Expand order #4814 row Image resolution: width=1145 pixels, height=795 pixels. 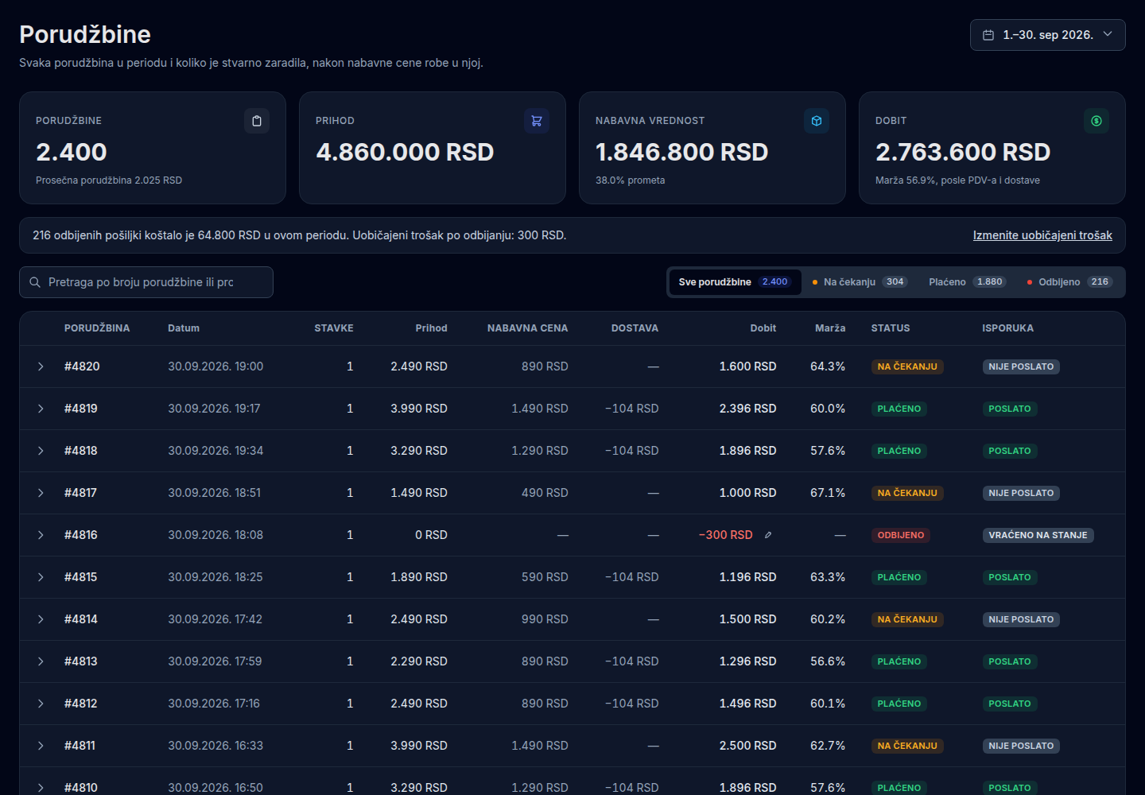point(41,619)
